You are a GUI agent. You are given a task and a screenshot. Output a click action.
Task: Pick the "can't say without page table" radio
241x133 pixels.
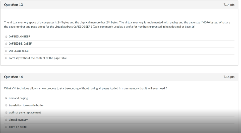pyautogui.click(x=6, y=58)
